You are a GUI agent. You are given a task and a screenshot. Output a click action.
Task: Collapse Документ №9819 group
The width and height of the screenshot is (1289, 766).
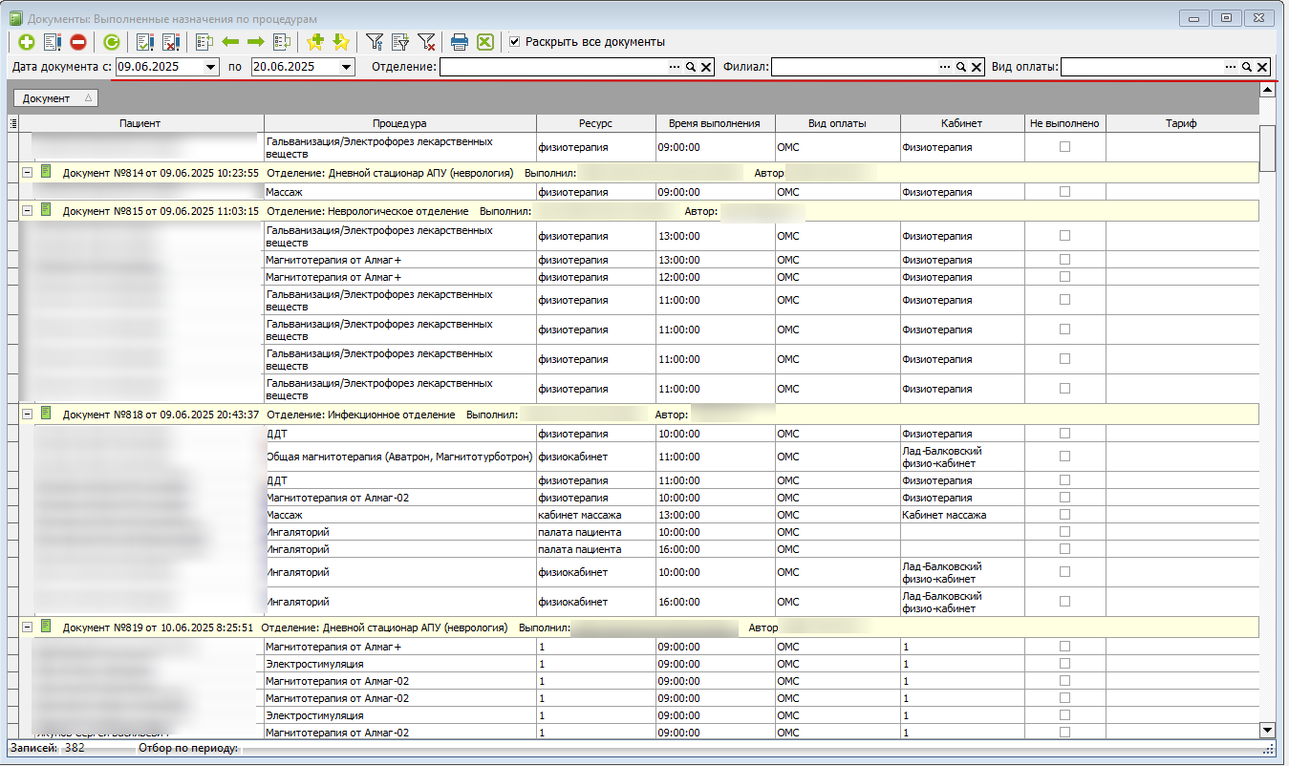coord(27,628)
